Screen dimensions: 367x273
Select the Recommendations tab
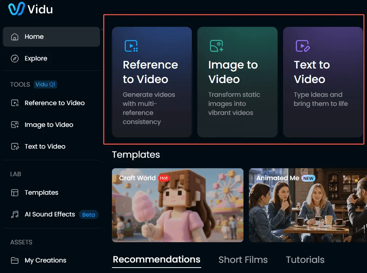click(x=157, y=260)
